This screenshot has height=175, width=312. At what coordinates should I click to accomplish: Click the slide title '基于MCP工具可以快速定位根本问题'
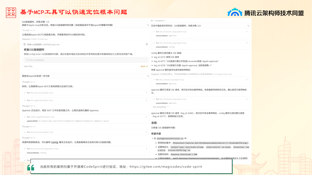point(74,12)
